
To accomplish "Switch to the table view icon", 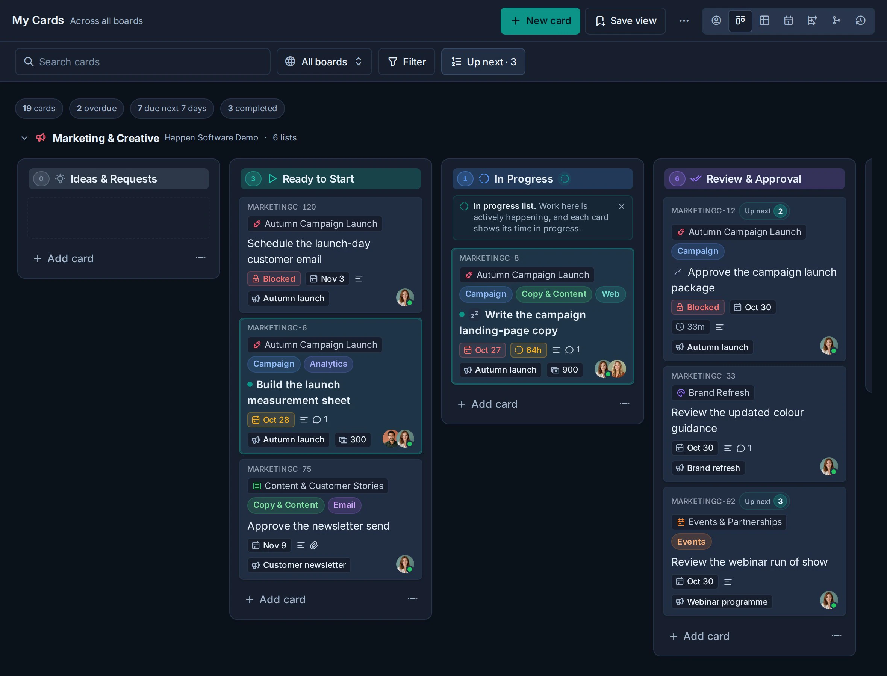I will 764,21.
